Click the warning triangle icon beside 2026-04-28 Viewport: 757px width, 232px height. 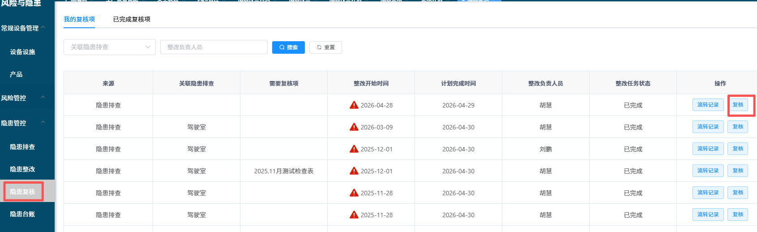coord(354,105)
